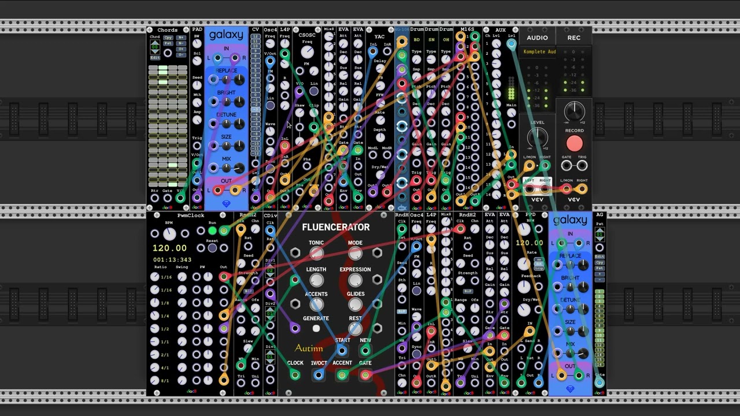Image resolution: width=740 pixels, height=416 pixels.
Task: Click the Chords N+ button
Action: tap(180, 38)
